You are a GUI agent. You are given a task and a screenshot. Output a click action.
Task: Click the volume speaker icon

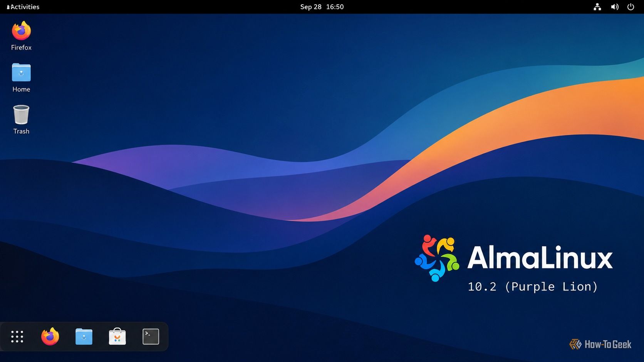click(614, 7)
